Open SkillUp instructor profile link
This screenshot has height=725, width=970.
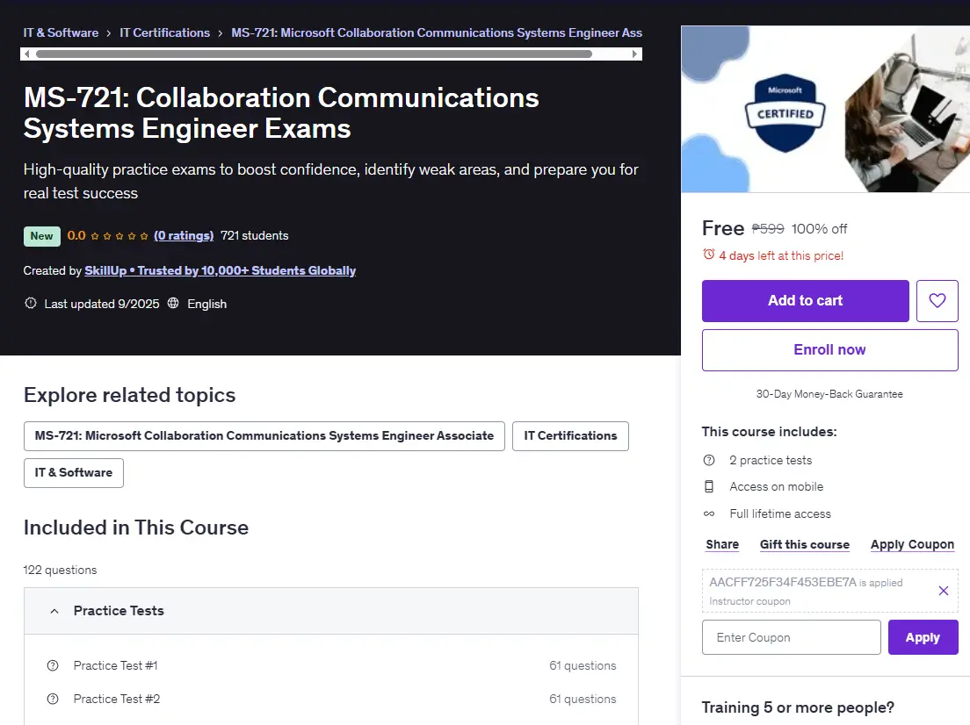coord(221,270)
